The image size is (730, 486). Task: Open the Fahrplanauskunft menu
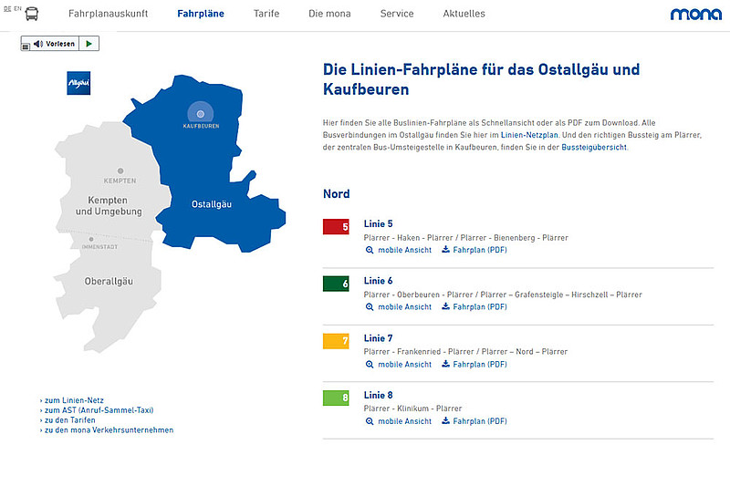click(x=108, y=14)
